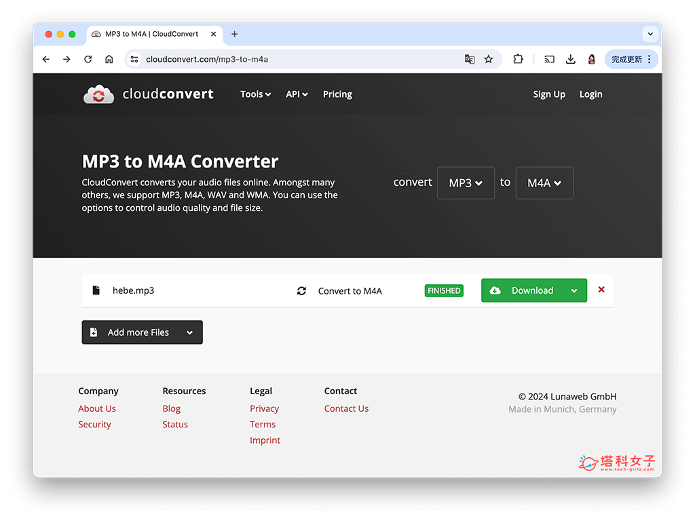Open the Privacy link
Viewport: 695px width, 521px height.
264,408
